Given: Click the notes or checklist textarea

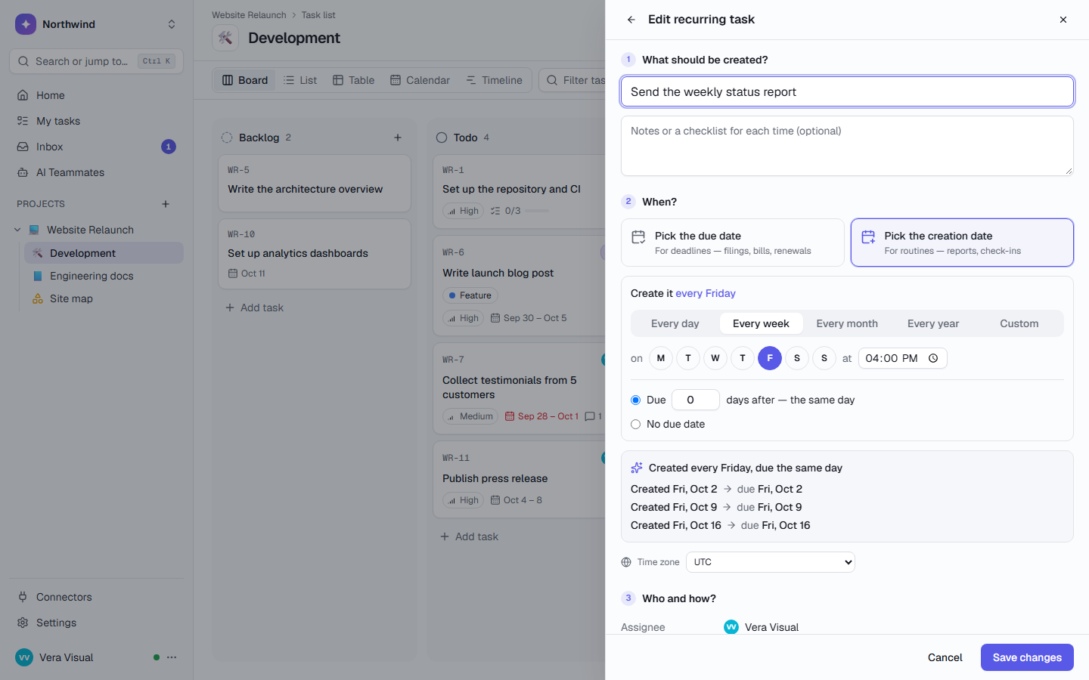Looking at the screenshot, I should pos(847,146).
